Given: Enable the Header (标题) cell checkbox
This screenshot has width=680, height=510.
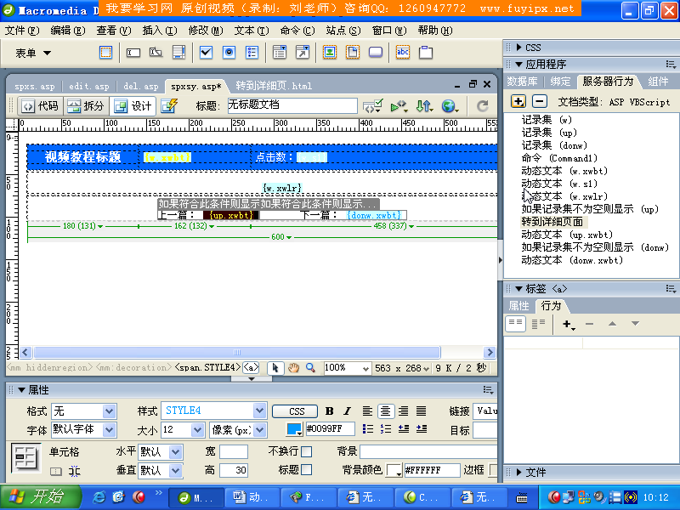Looking at the screenshot, I should pos(306,470).
